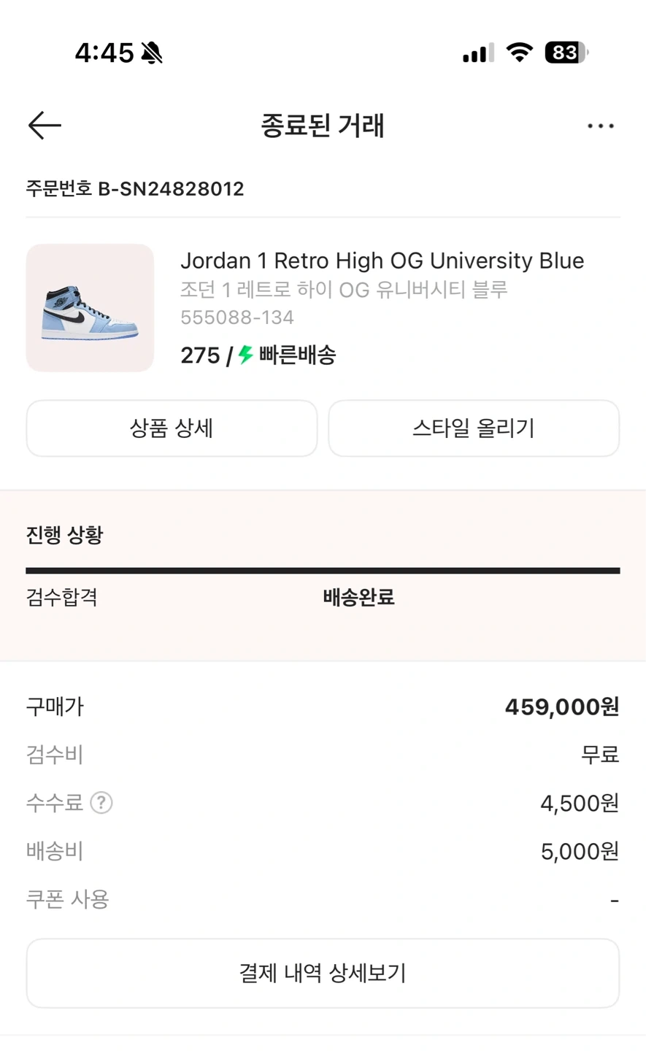646x1051 pixels.
Task: Tap the Jordan 1 Retro High OG title
Action: tap(382, 261)
